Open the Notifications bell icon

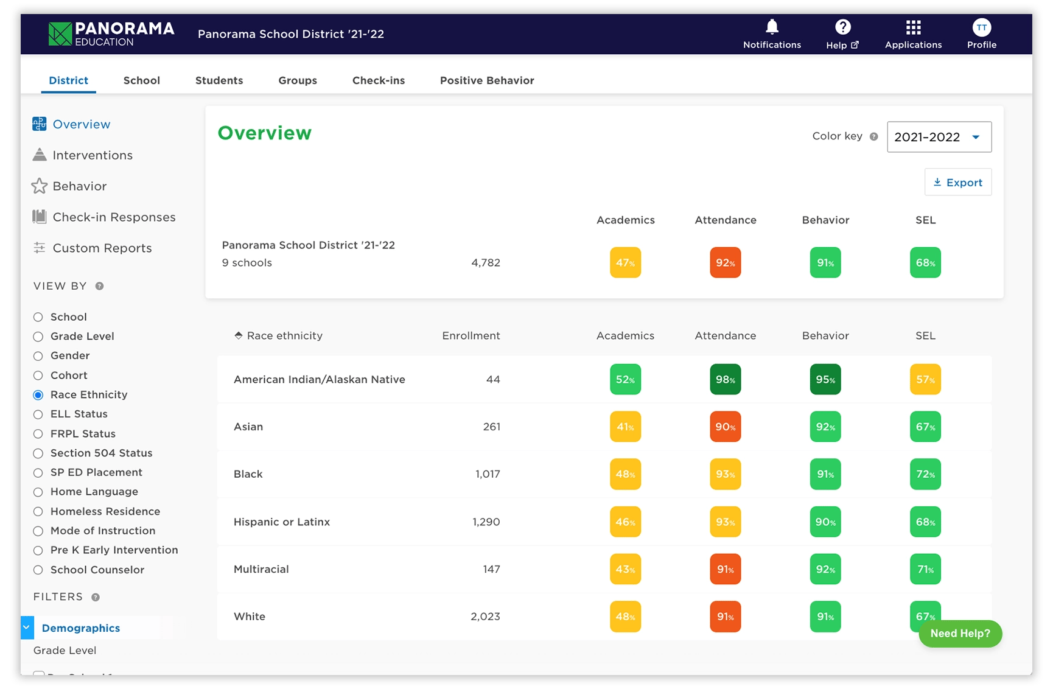(x=772, y=27)
